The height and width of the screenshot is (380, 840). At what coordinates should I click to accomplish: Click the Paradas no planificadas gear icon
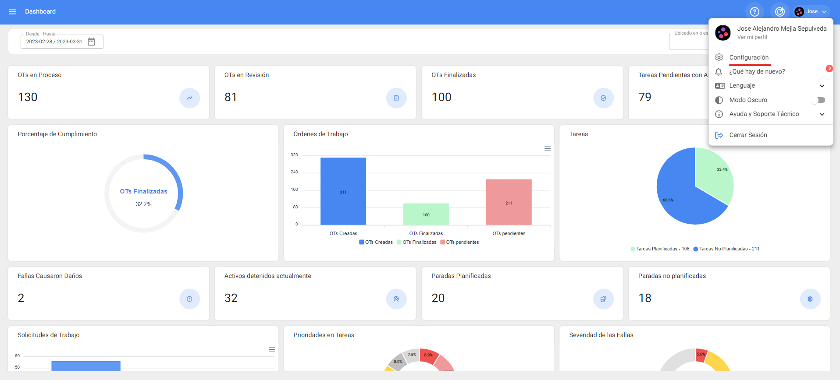click(810, 299)
